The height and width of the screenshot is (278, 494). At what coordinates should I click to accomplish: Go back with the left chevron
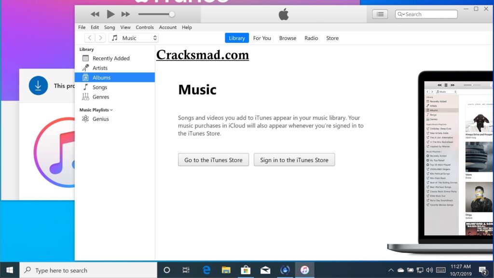tap(90, 38)
